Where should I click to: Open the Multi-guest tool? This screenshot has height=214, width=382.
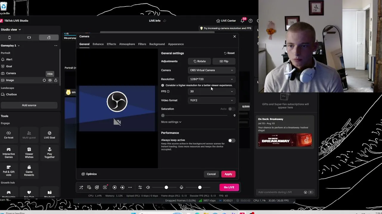pyautogui.click(x=29, y=135)
